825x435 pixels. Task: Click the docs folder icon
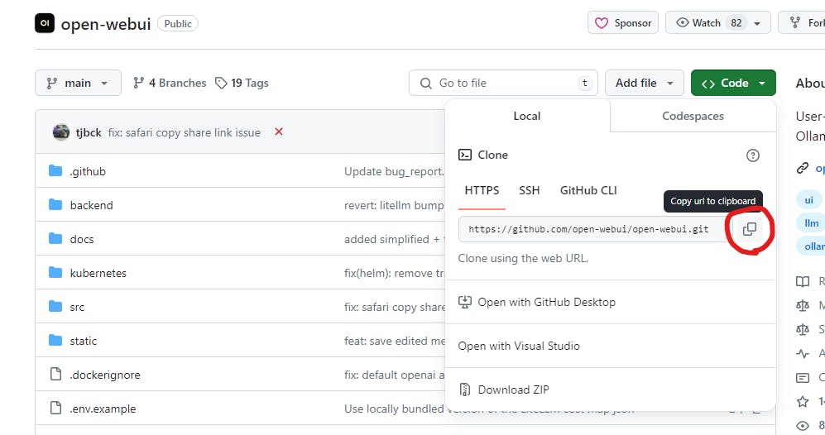(55, 239)
